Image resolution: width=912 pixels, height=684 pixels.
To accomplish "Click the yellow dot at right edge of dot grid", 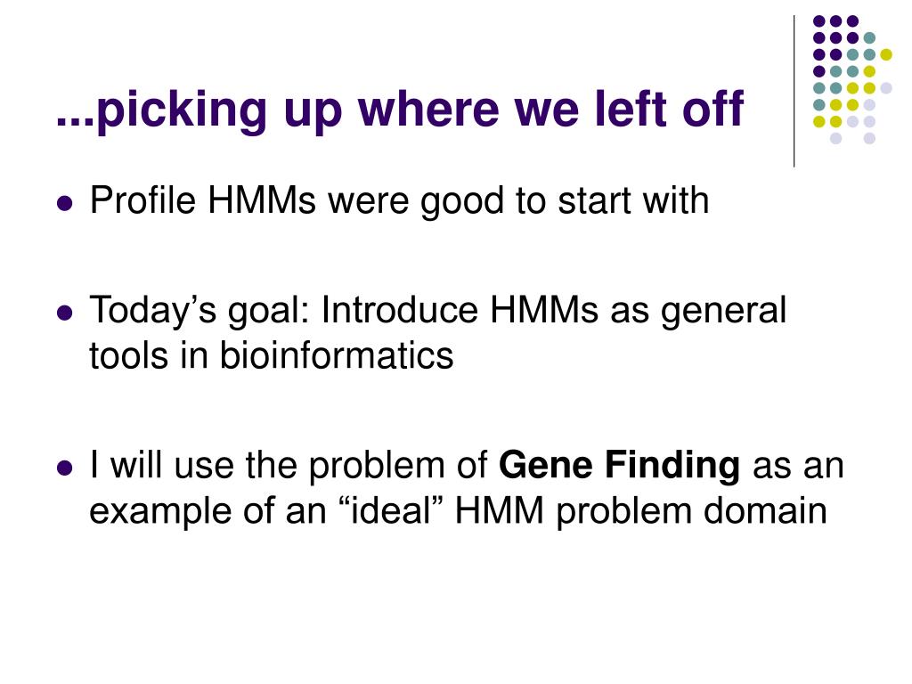I will tap(886, 54).
